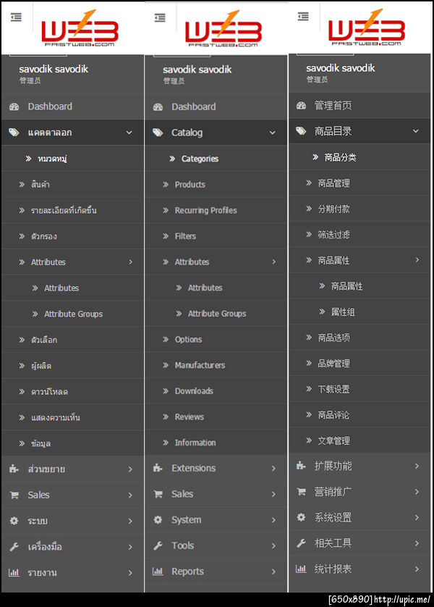
Task: Toggle the sidebar menu in the Thai panel
Action: coord(17,17)
